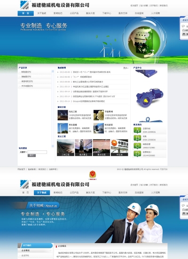Open the 中石油 project image
The image size is (188, 259).
119,148
